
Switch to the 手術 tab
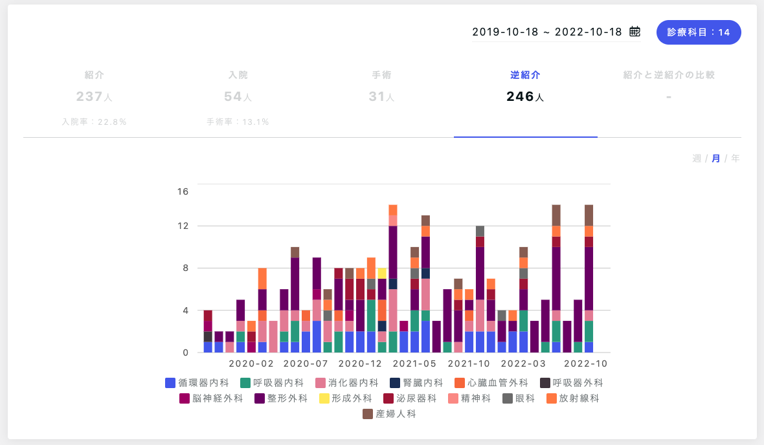381,75
